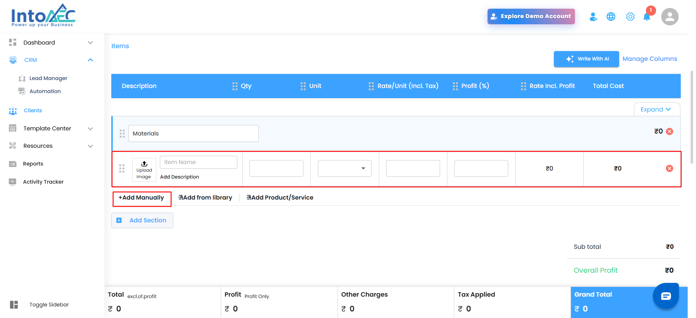This screenshot has width=696, height=318.
Task: Click the CRM headset icon
Action: 13,60
